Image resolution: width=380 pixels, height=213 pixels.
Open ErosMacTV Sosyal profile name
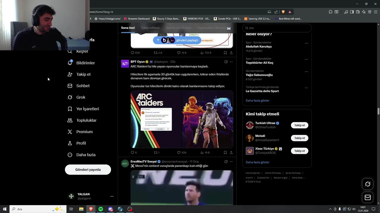(143, 162)
